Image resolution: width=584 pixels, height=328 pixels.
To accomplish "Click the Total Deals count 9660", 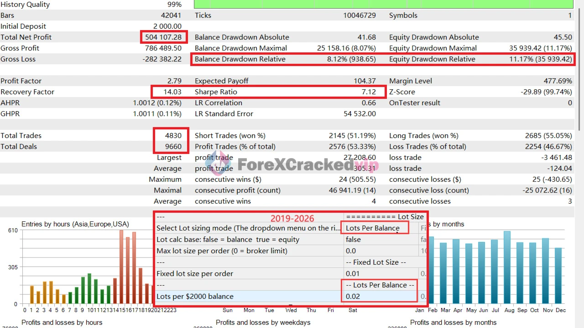I will [173, 147].
